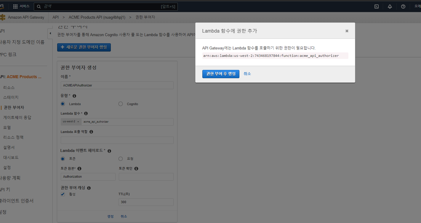Toggle the 활성 caching checkbox
The width and height of the screenshot is (421, 223).
(x=63, y=194)
